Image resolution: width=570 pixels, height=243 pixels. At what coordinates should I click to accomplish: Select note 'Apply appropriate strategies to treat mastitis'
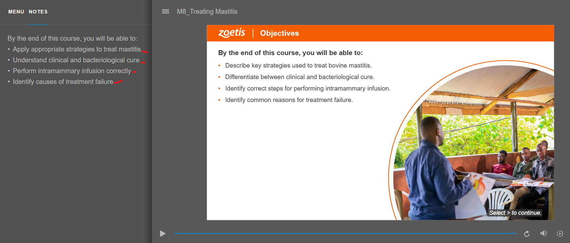coord(77,49)
